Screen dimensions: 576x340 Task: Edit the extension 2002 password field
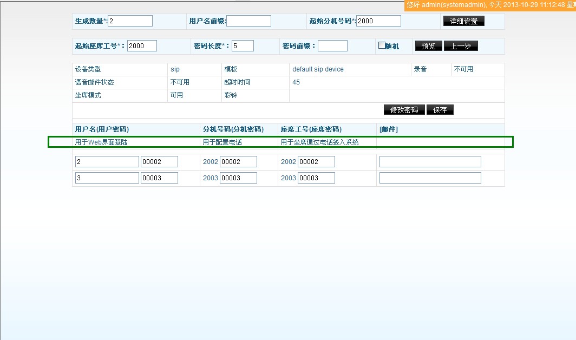pyautogui.click(x=238, y=162)
